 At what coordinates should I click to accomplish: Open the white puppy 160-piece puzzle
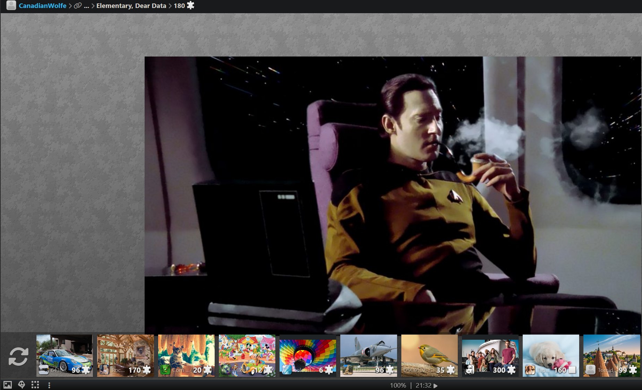551,355
